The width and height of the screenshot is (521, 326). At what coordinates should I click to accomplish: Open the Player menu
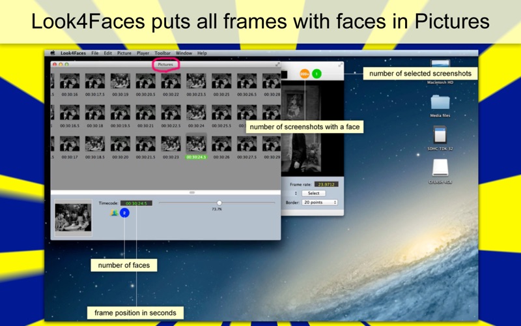click(143, 53)
